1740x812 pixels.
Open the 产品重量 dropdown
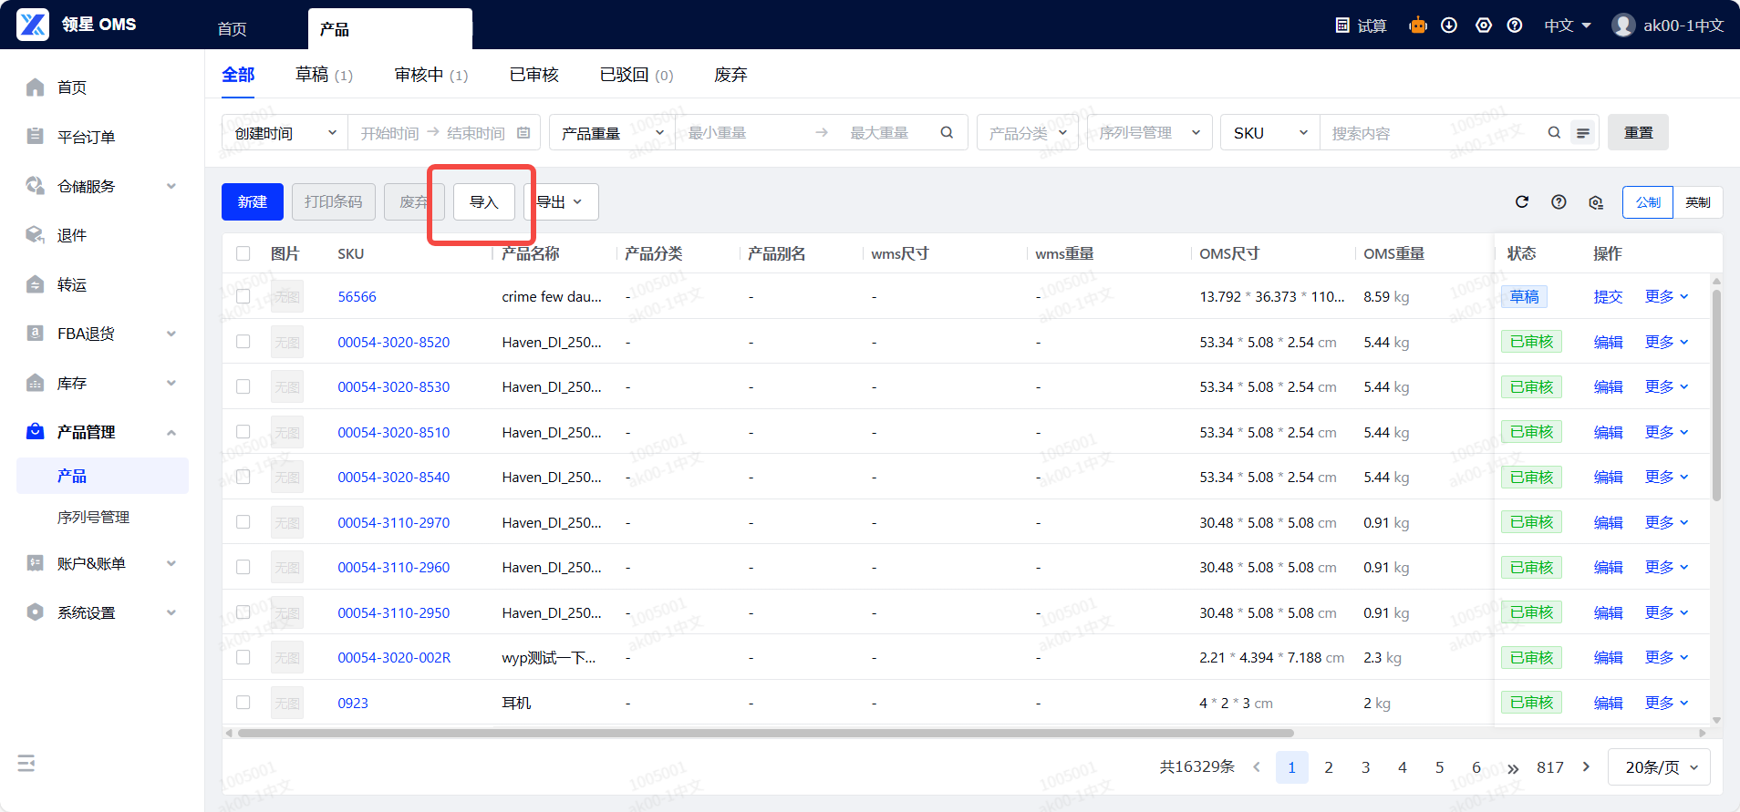click(612, 133)
